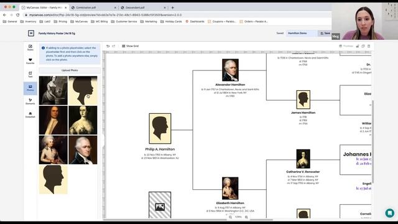Click the Save button

(325, 33)
